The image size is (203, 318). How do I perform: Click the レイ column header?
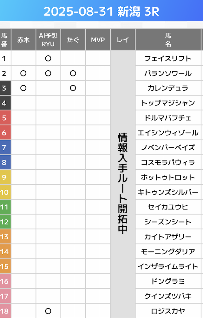pyautogui.click(x=123, y=40)
